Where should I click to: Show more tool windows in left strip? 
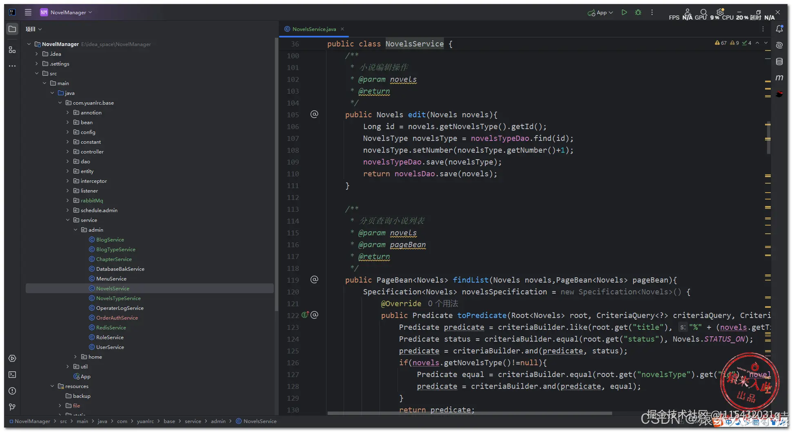12,66
